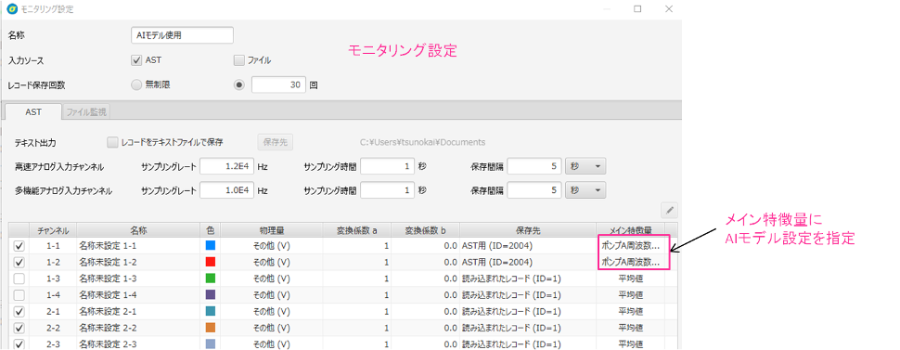
Task: Click 変換係数 a value in row 2-1
Action: 357,312
